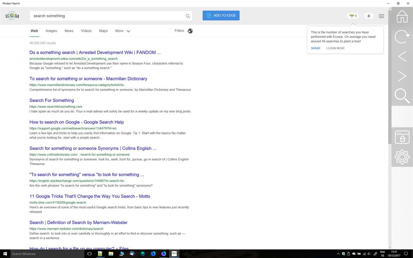This screenshot has height=258, width=413.
Task: Navigate forward with the sidebar right arrow
Action: point(402,76)
